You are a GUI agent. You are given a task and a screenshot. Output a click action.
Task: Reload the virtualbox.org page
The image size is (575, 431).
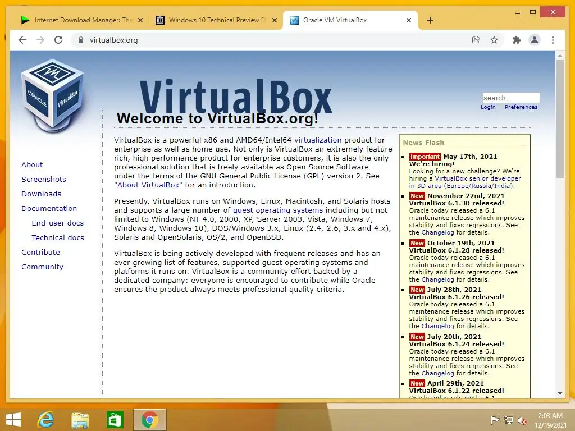(58, 40)
